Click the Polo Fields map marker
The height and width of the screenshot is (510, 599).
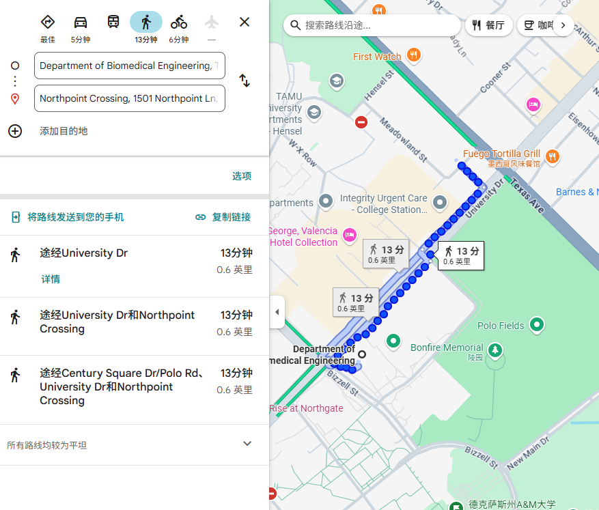[537, 325]
